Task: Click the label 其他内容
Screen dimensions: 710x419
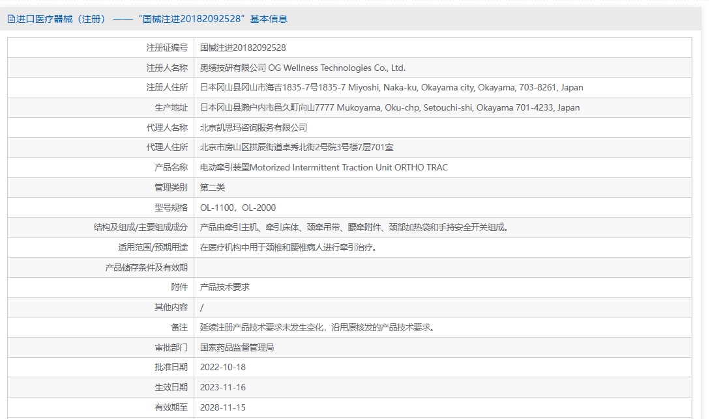Action: (x=171, y=307)
